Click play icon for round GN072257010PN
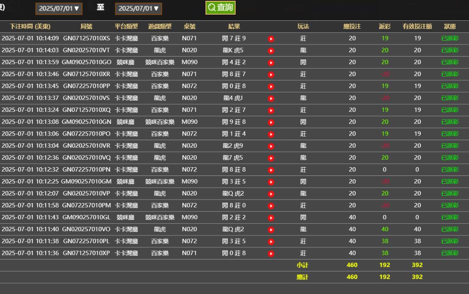This screenshot has width=469, height=294. (271, 170)
